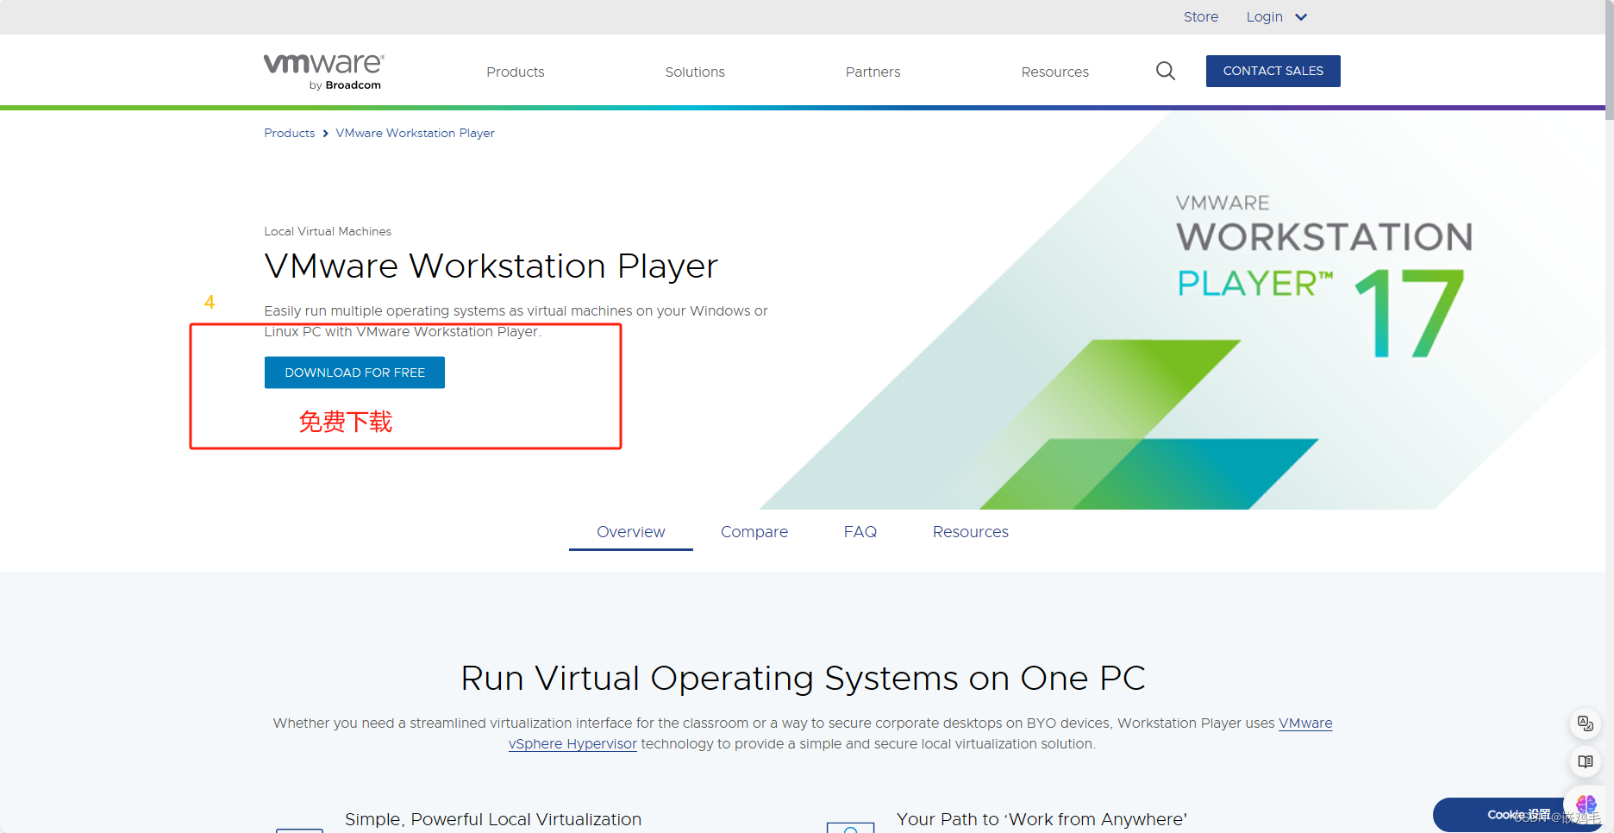Click the CONTACT SALES button

[x=1273, y=71]
